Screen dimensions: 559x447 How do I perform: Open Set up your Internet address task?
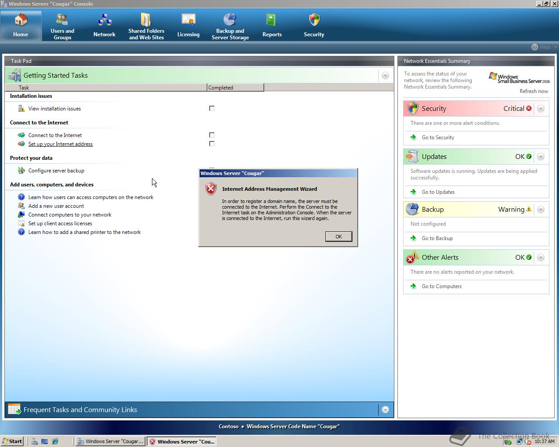click(x=60, y=144)
